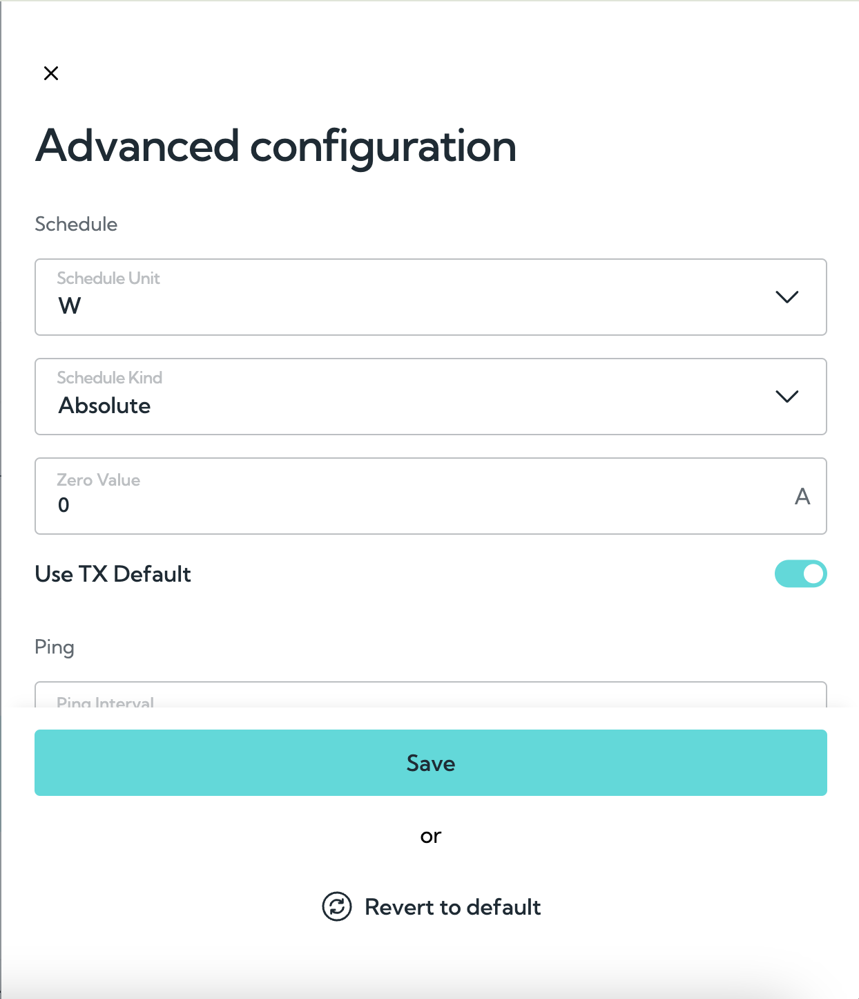Click the "or" separator text
The width and height of the screenshot is (859, 999).
(x=431, y=837)
